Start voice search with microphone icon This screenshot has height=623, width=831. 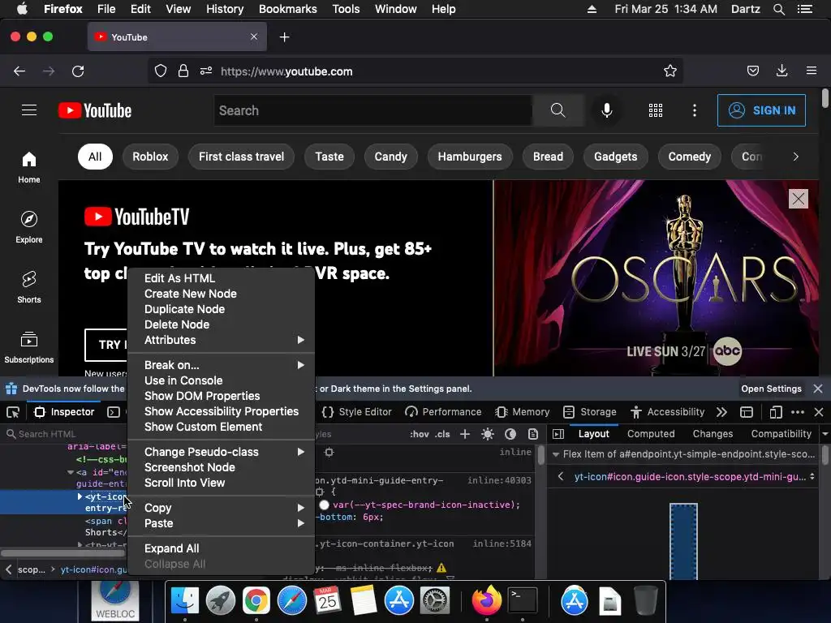point(607,110)
